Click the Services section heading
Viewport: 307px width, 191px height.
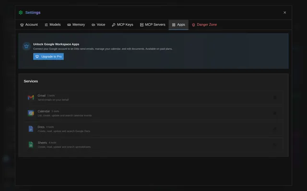click(x=31, y=81)
